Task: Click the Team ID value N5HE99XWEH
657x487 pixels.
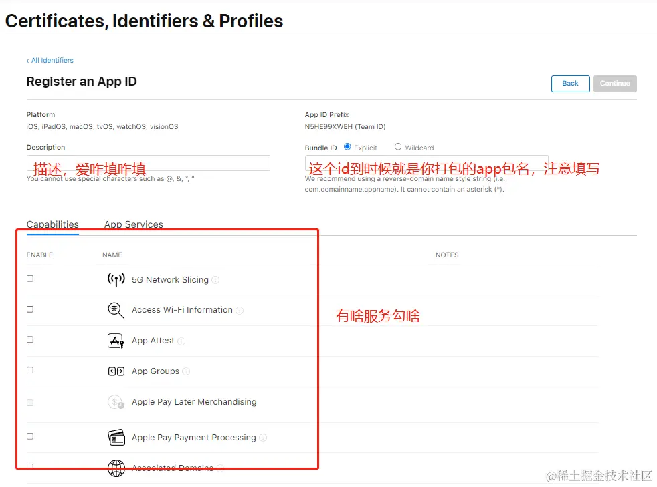Action: pyautogui.click(x=328, y=126)
